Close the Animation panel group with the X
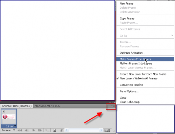The height and width of the screenshot is (134, 175). [x=114, y=102]
